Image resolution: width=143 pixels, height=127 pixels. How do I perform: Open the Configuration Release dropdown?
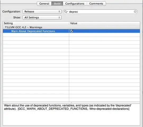pos(42,12)
